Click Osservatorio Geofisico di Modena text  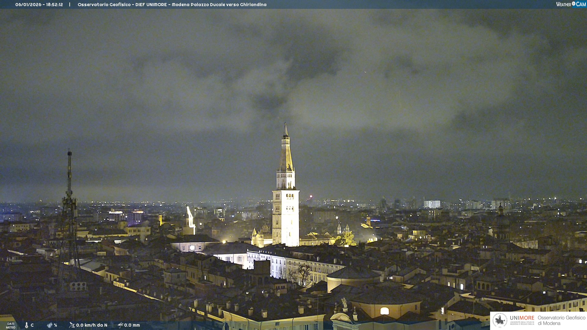point(561,320)
